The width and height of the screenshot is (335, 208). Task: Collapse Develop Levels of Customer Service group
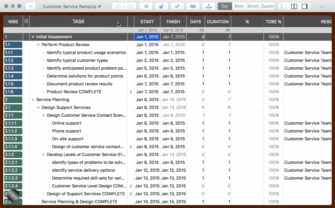[44, 155]
